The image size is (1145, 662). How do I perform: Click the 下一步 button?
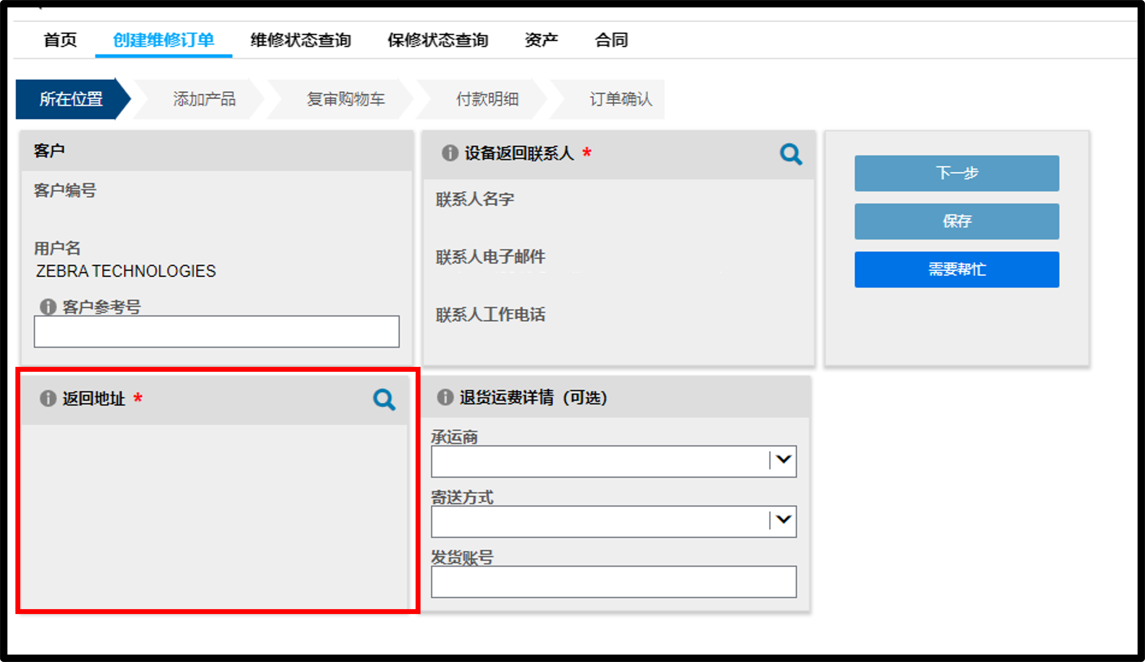pyautogui.click(x=957, y=173)
